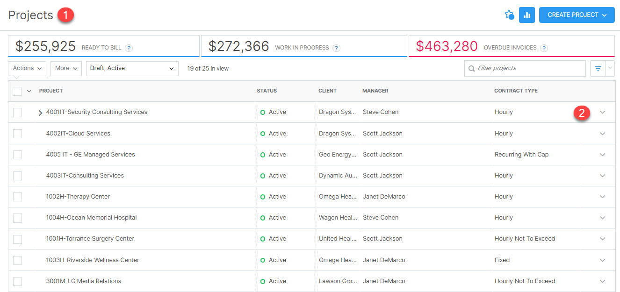
Task: Sort by the Contract Type column header
Action: (516, 91)
